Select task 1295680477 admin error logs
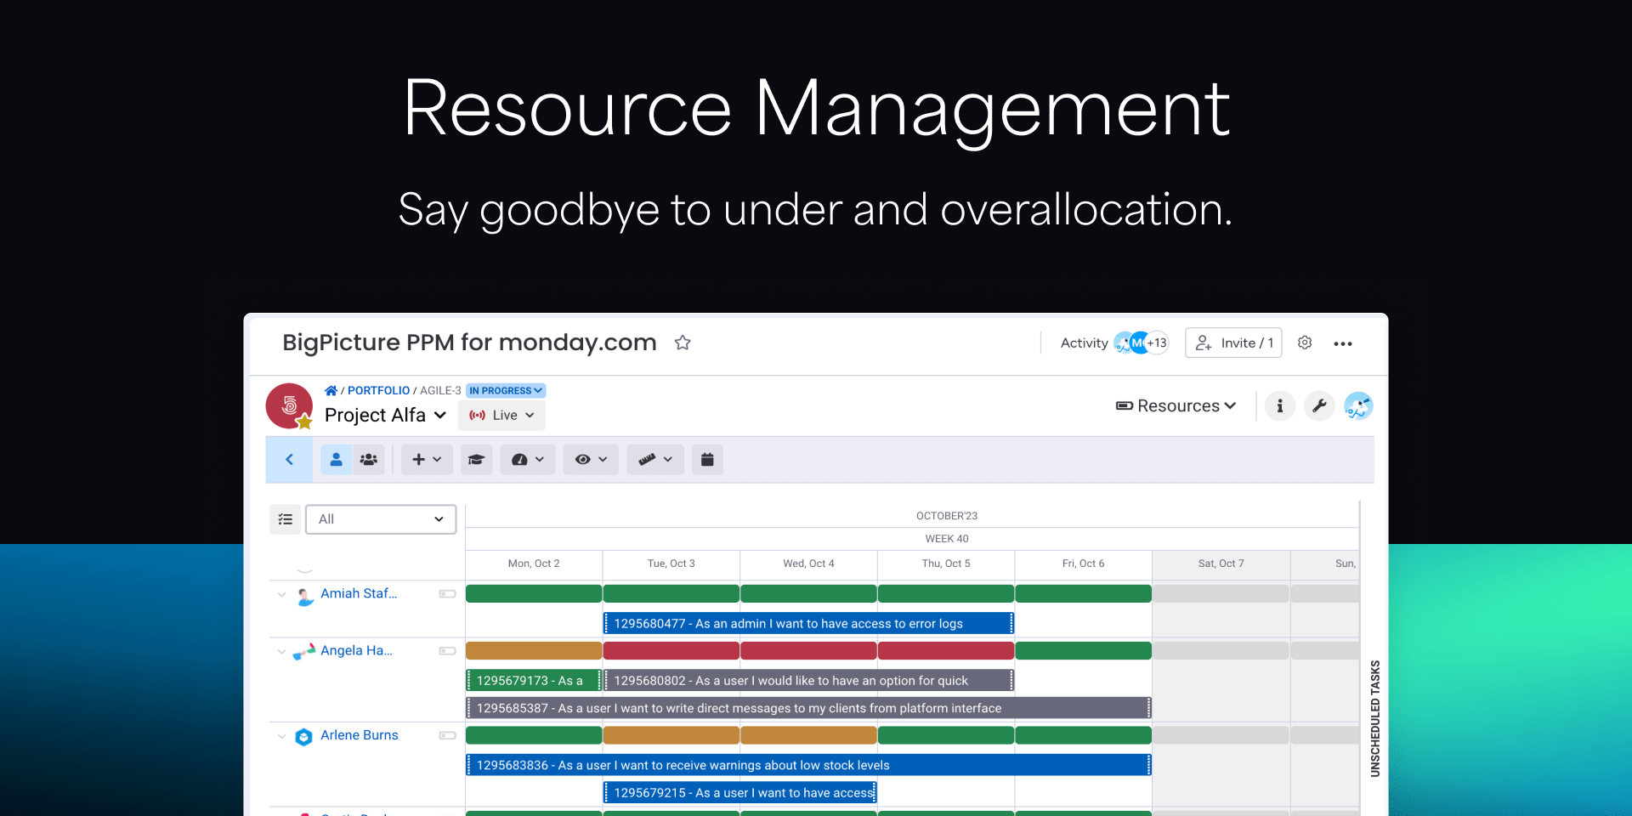Screen dimensions: 1632x816 [x=808, y=623]
